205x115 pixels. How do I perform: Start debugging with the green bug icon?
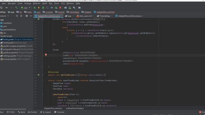pos(43,8)
